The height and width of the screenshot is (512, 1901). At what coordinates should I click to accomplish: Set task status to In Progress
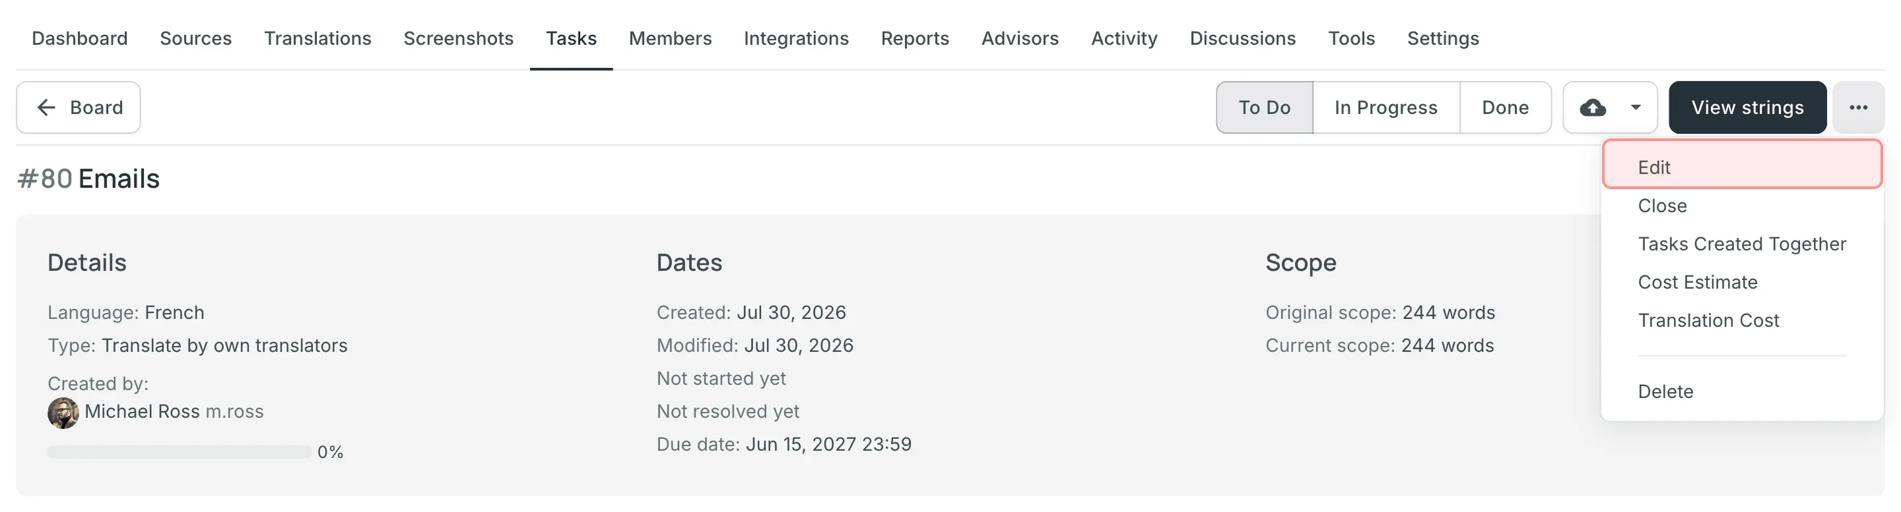coord(1385,107)
